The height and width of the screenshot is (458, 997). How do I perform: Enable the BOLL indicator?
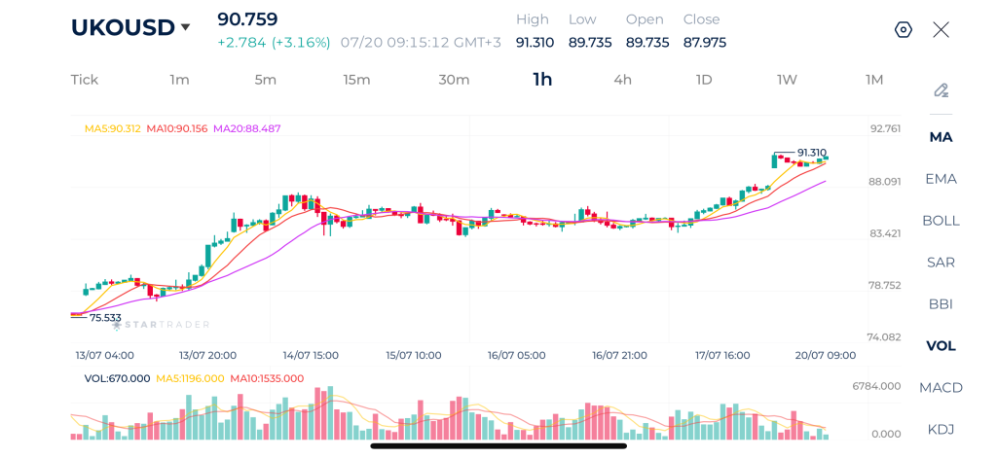(x=942, y=221)
